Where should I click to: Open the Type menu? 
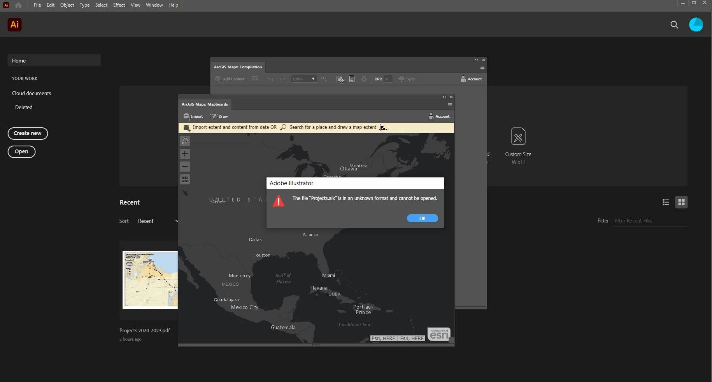[84, 5]
